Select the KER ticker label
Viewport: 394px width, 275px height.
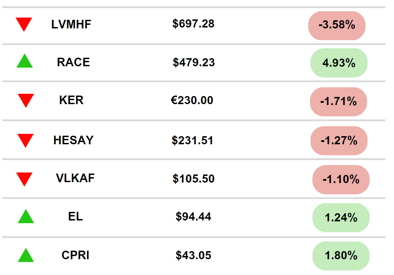(x=71, y=100)
